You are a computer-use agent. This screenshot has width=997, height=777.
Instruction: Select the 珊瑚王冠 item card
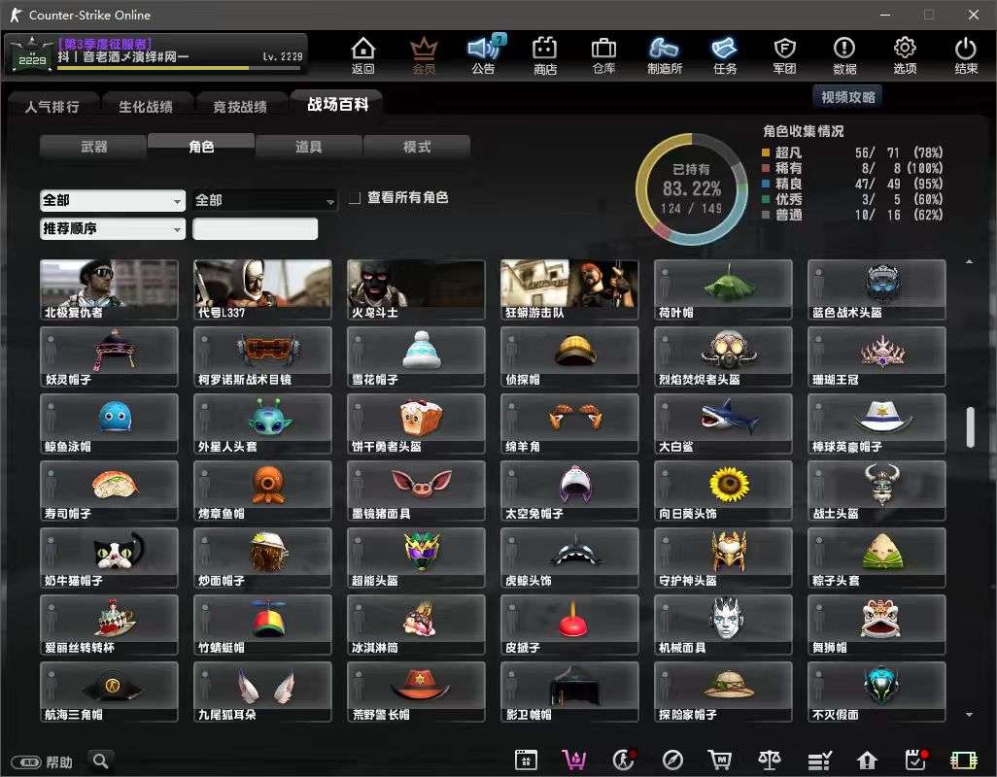pyautogui.click(x=877, y=356)
